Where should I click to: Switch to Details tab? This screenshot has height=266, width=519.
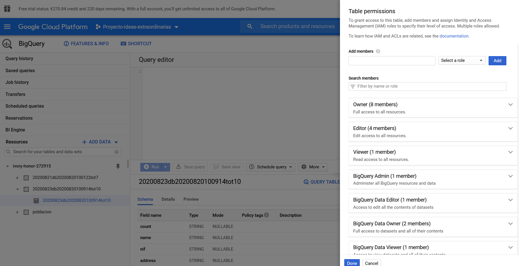pyautogui.click(x=168, y=199)
